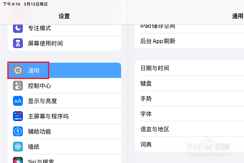
Task: Open 日期与时间 settings
Action: click(190, 68)
